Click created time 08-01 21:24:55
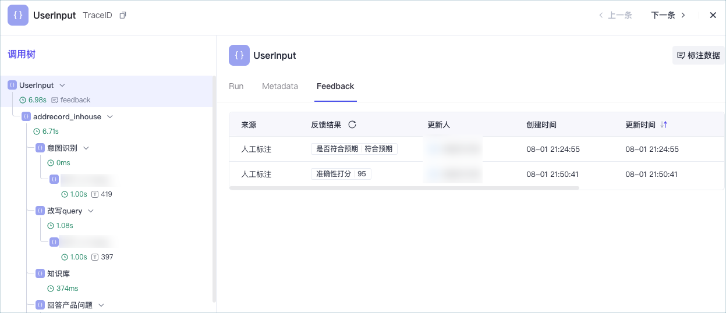 point(553,149)
